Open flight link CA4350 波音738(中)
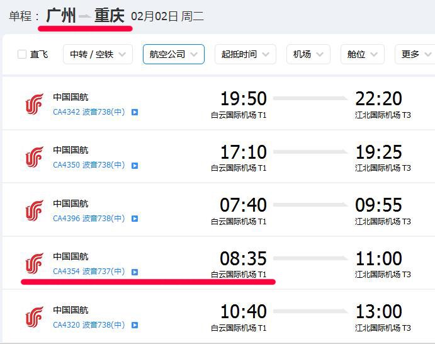Screen dimensions: 435x344 (89, 165)
